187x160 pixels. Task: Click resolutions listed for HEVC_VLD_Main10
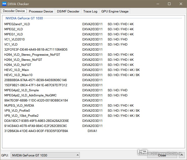(124, 75)
